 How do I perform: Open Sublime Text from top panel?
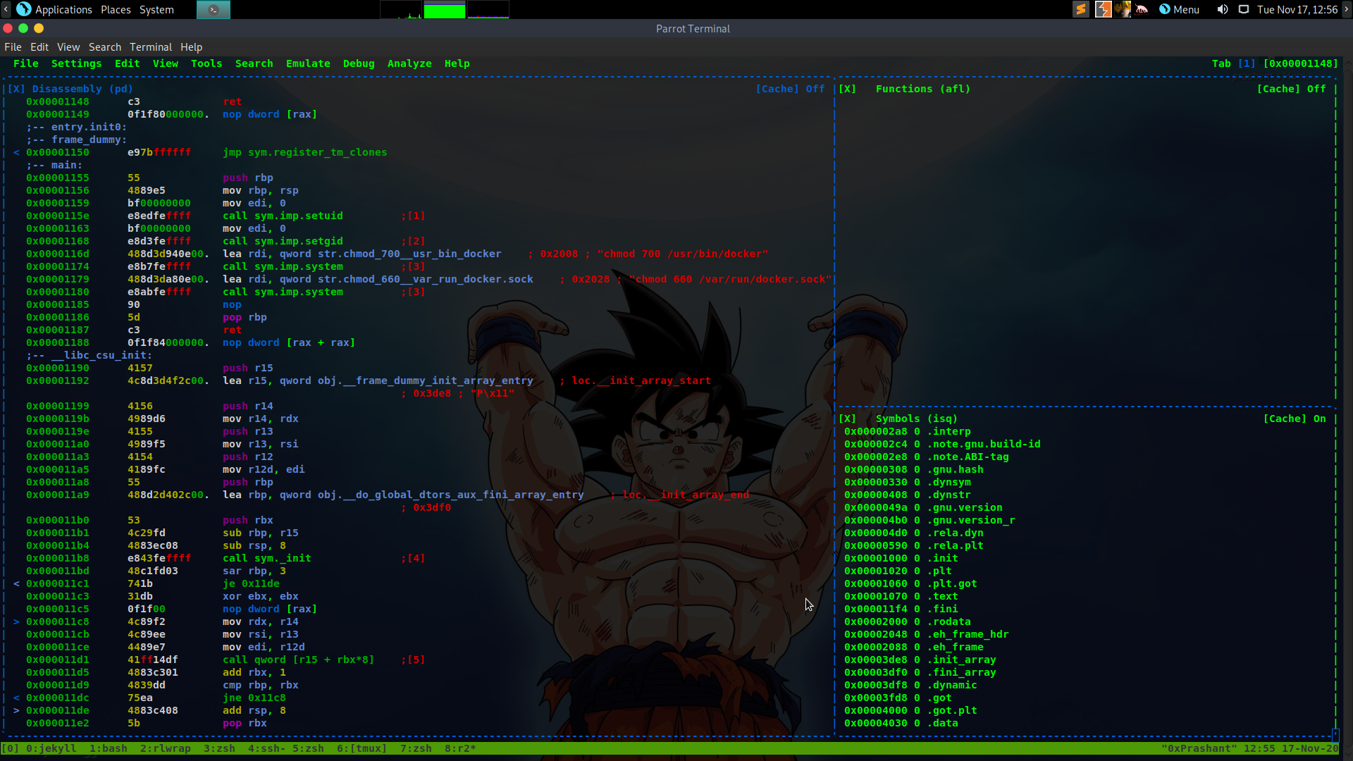pos(1081,9)
